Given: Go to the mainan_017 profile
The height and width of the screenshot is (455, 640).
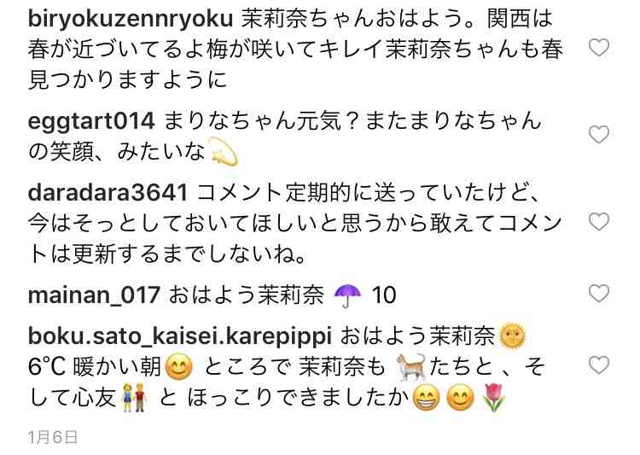Looking at the screenshot, I should (94, 295).
